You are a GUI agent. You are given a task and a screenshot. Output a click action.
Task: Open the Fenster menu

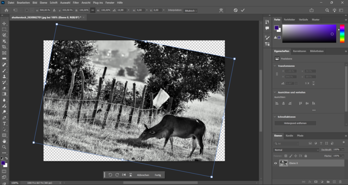tap(110, 3)
